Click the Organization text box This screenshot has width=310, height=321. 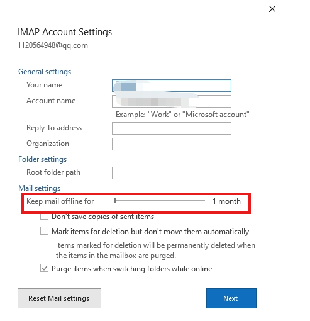click(172, 144)
